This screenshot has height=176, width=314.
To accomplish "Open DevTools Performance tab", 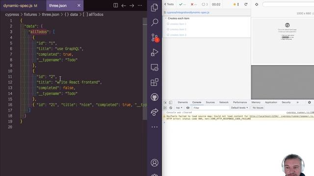I will tap(240, 102).
